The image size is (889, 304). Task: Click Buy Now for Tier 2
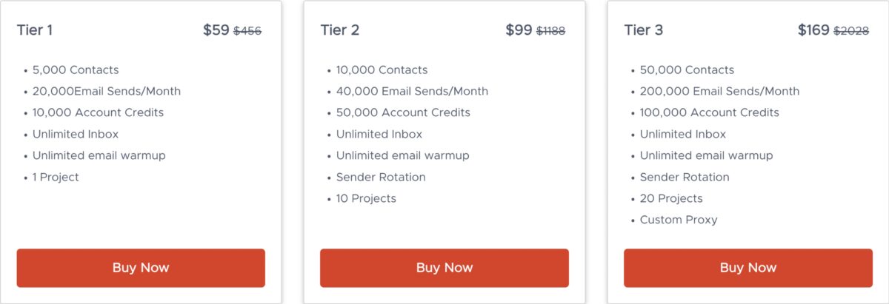click(x=444, y=268)
